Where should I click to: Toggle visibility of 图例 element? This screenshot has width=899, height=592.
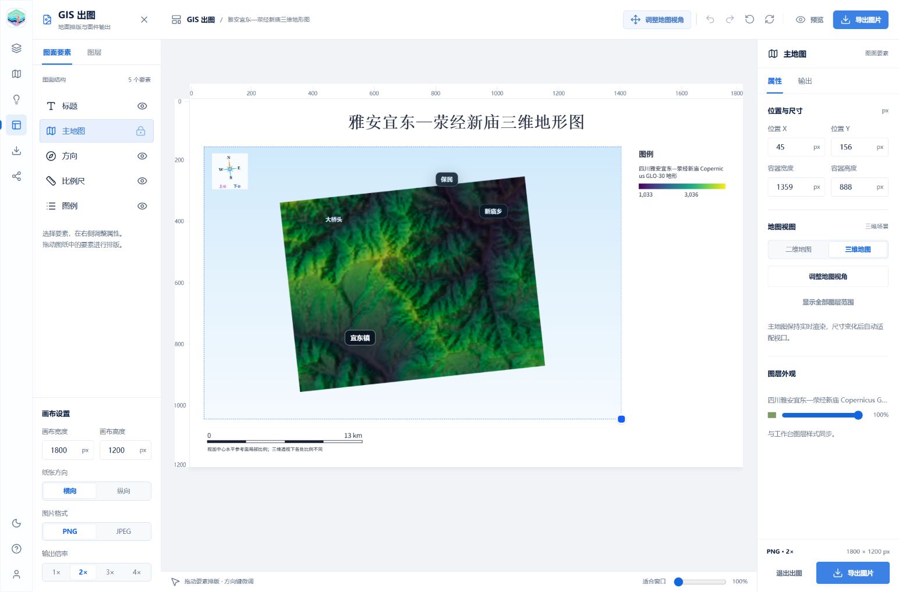coord(142,206)
